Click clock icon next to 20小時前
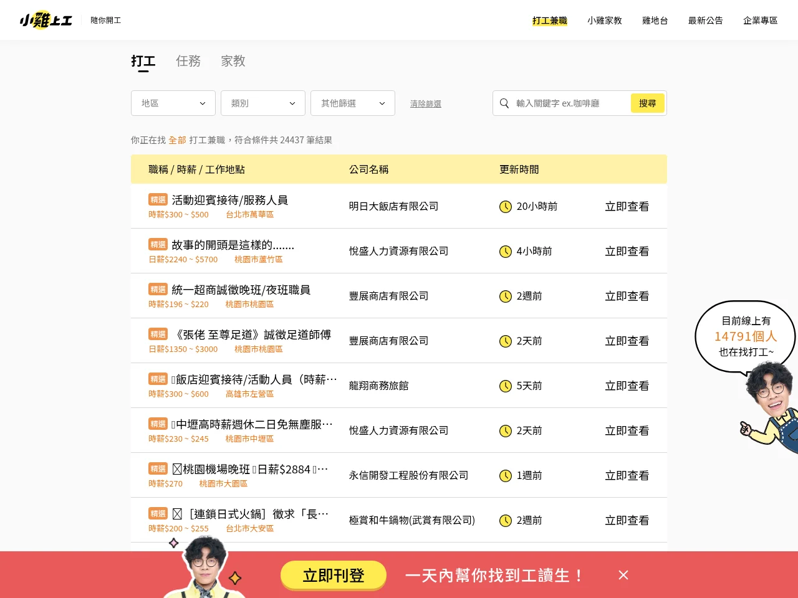The image size is (798, 598). point(506,206)
